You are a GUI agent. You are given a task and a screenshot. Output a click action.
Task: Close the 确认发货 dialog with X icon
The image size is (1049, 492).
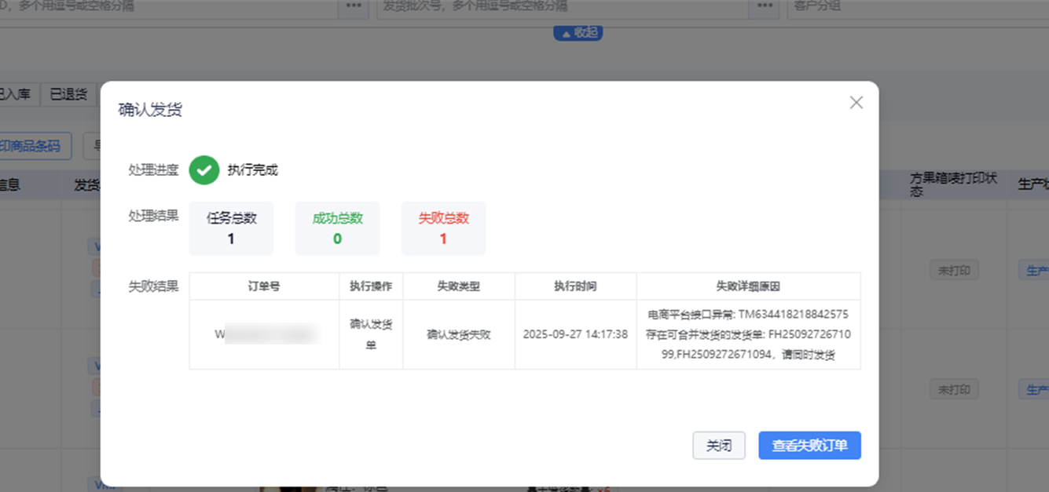(x=856, y=103)
